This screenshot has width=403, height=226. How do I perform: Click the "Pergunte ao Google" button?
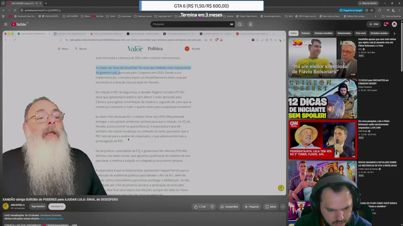point(350,10)
